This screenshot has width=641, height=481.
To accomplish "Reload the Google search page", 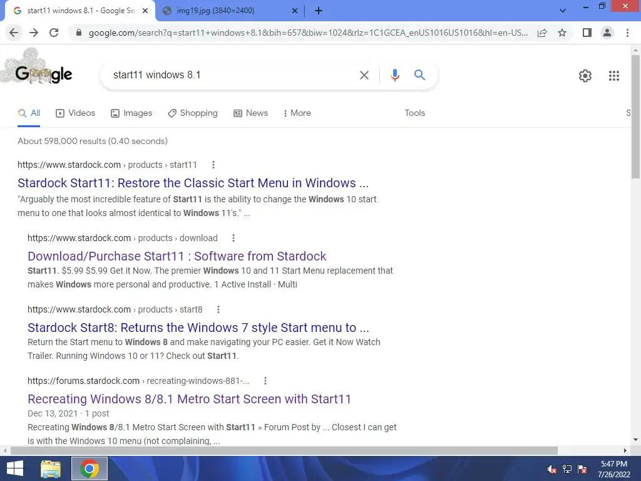I will (54, 33).
